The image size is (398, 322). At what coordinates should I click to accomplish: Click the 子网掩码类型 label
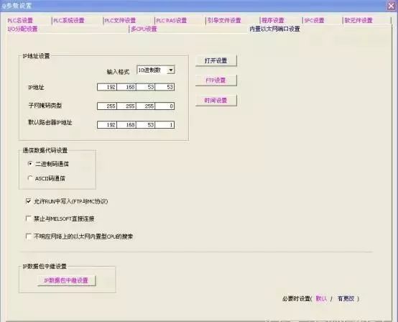point(45,106)
